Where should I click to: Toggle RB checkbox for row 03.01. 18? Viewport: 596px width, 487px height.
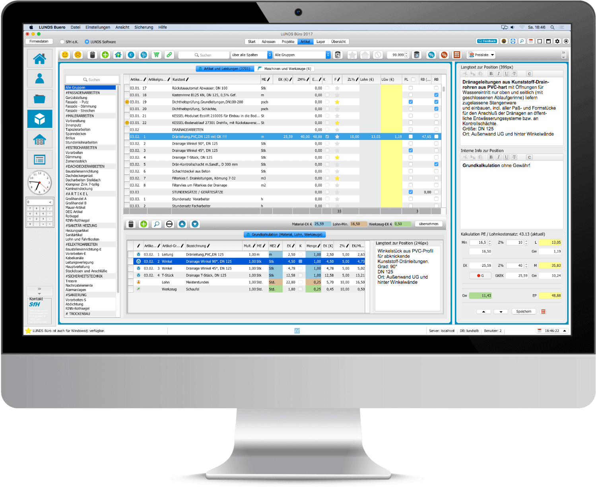pos(436,95)
